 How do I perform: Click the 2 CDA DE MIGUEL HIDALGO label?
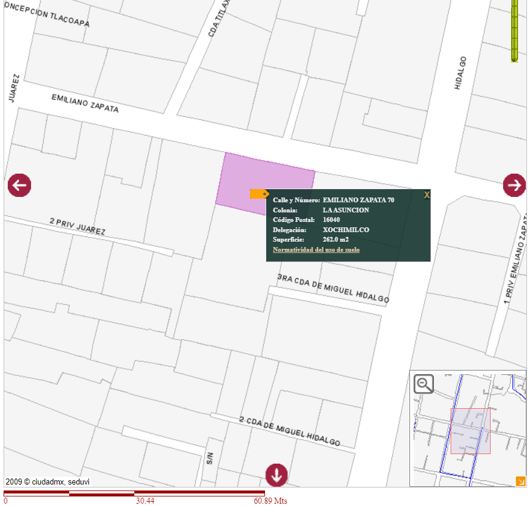(289, 431)
